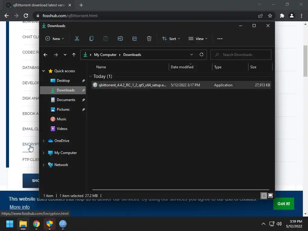The width and height of the screenshot is (308, 231).
Task: Open Windows Security shield in taskbar
Action: coord(50,224)
